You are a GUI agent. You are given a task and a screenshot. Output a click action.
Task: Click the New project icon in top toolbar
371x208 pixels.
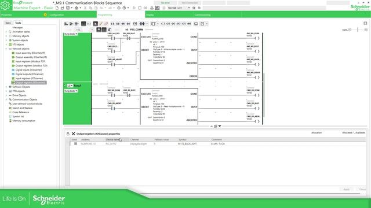click(57, 8)
